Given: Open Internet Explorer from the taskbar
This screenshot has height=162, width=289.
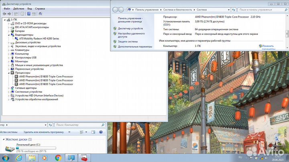Looking at the screenshot, I should (19, 157).
